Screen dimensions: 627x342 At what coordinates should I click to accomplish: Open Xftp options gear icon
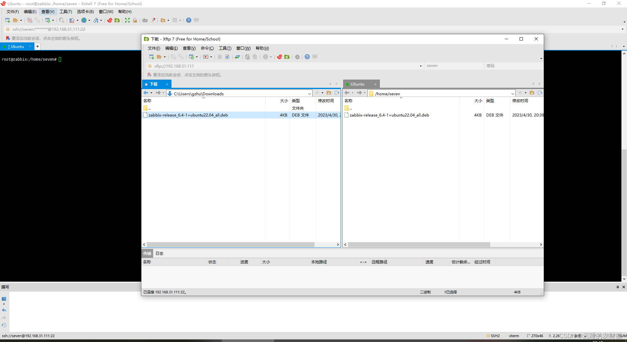(x=297, y=57)
